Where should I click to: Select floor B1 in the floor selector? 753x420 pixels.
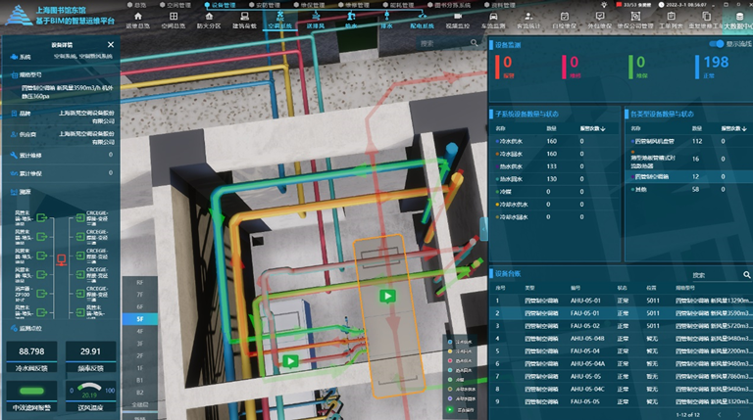click(x=139, y=379)
